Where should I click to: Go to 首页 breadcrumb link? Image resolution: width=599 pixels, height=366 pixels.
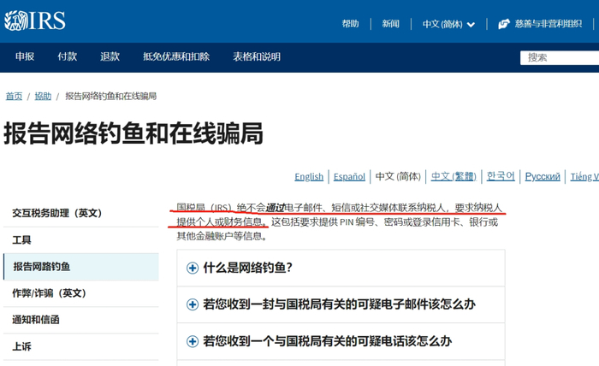click(x=14, y=96)
